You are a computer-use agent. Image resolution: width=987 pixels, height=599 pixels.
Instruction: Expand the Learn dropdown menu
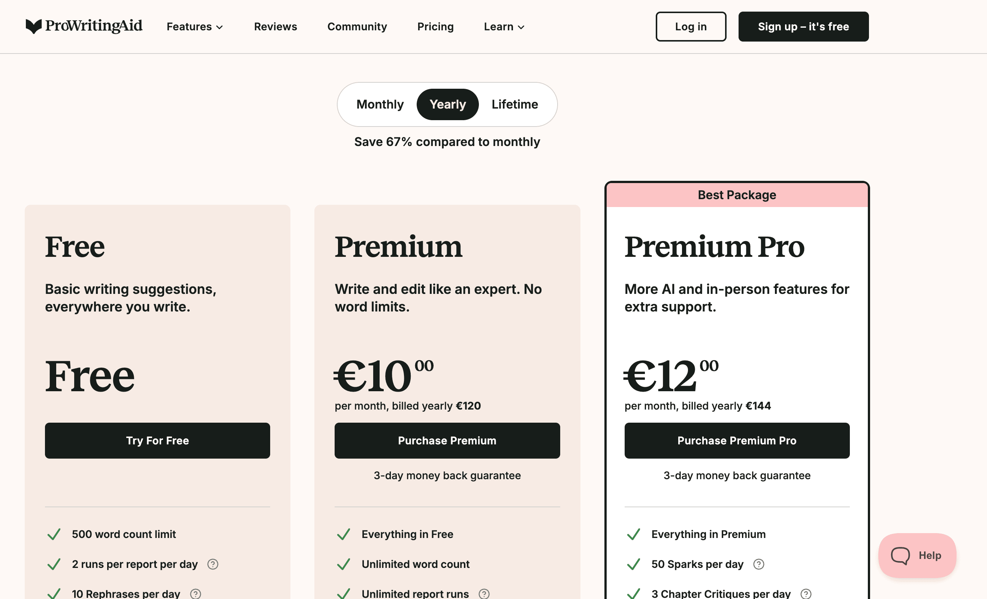point(504,27)
